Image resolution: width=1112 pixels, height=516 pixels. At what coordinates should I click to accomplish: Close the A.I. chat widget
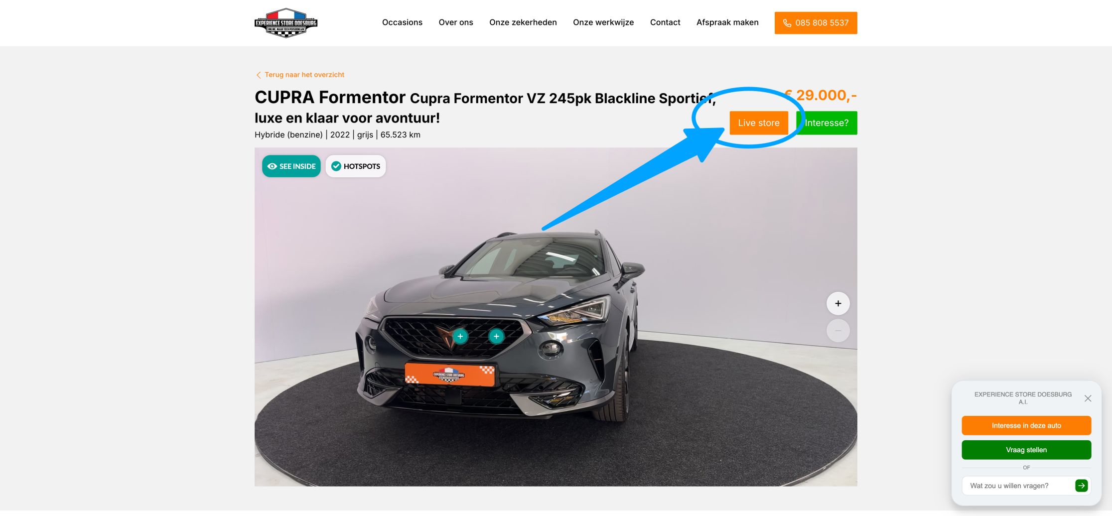point(1088,398)
